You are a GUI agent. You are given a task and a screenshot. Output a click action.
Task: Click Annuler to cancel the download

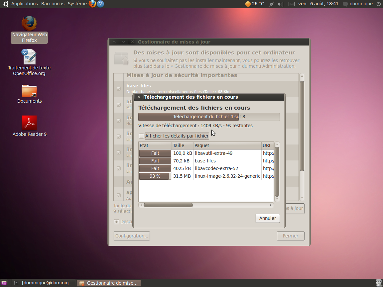[267, 218]
